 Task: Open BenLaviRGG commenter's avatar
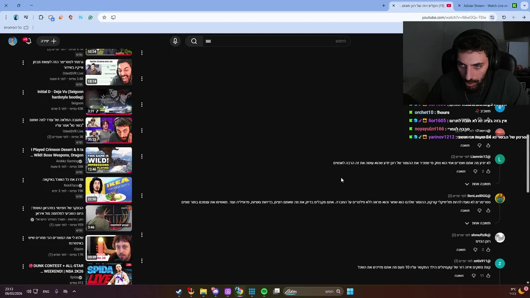point(500,199)
